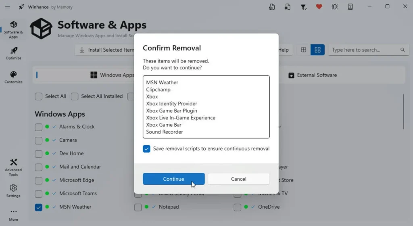Select Clipchamp in removal list

158,90
